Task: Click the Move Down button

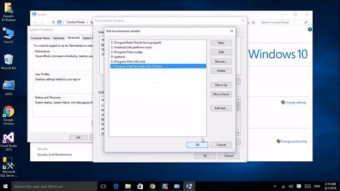Action: pos(221,94)
